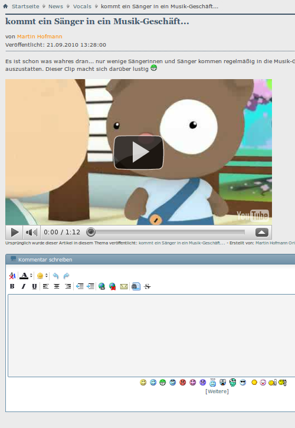The height and width of the screenshot is (428, 295).
Task: Click the 0:00 / 1:12 time display
Action: point(62,232)
